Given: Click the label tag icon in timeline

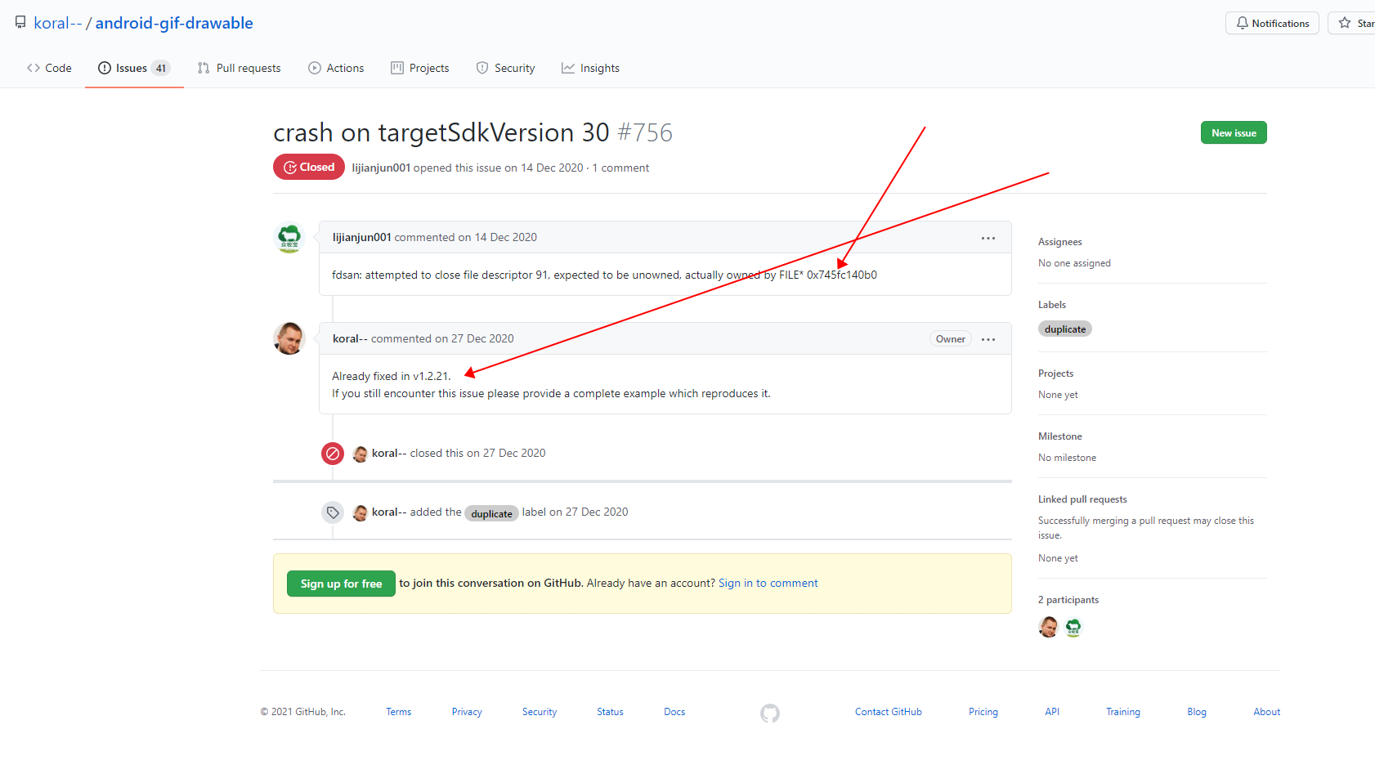Looking at the screenshot, I should coord(333,512).
